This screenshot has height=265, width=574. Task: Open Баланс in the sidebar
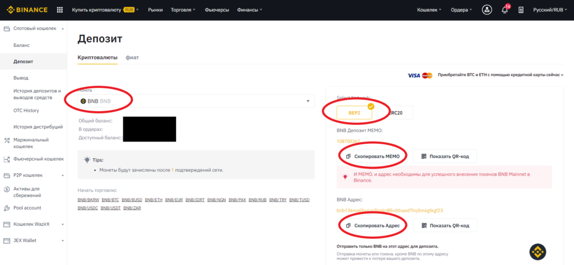pos(22,45)
